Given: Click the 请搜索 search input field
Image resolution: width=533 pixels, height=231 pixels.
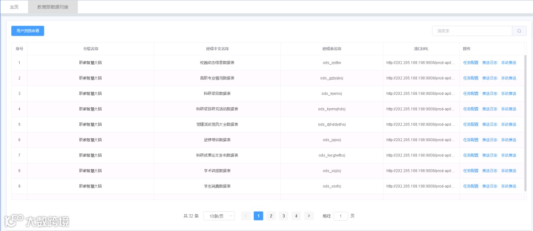Looking at the screenshot, I should click(472, 31).
